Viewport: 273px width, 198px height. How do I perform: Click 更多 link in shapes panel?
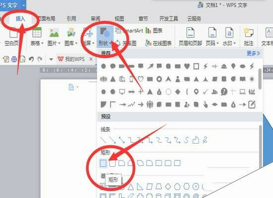(x=253, y=53)
